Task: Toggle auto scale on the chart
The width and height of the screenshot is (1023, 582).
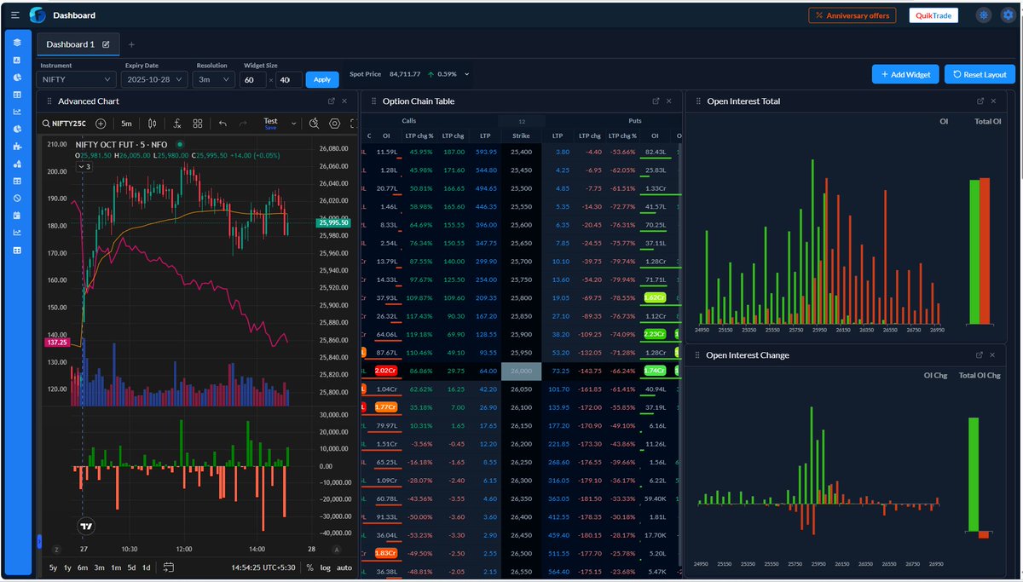Action: click(x=343, y=567)
